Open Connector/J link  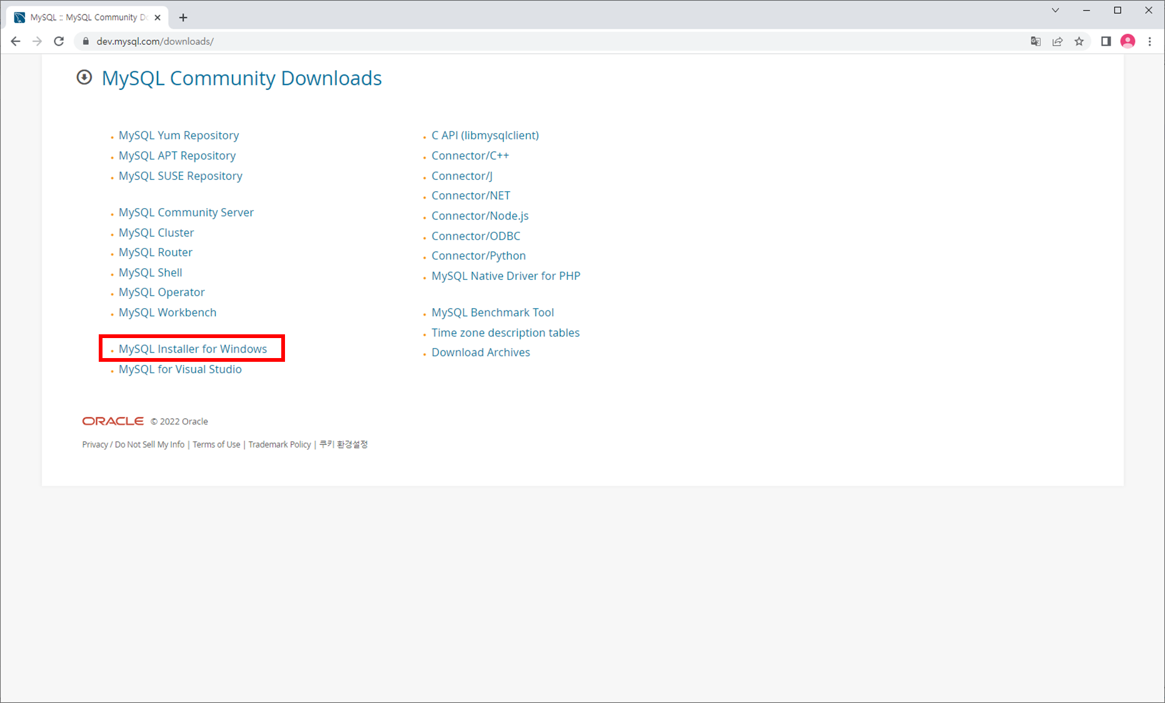(x=462, y=176)
